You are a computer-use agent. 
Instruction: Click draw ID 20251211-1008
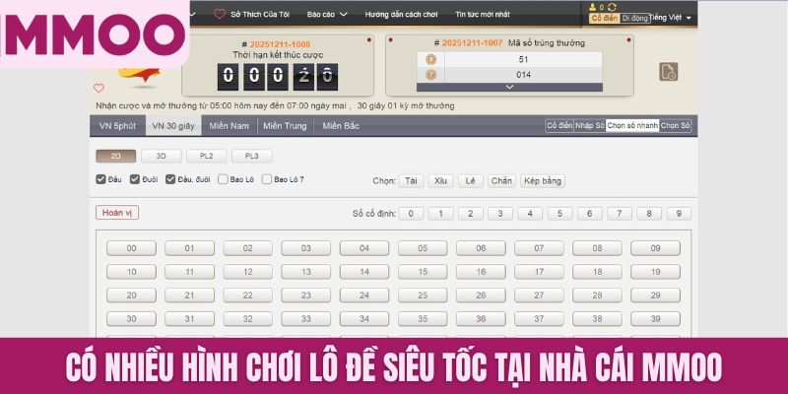[x=280, y=44]
